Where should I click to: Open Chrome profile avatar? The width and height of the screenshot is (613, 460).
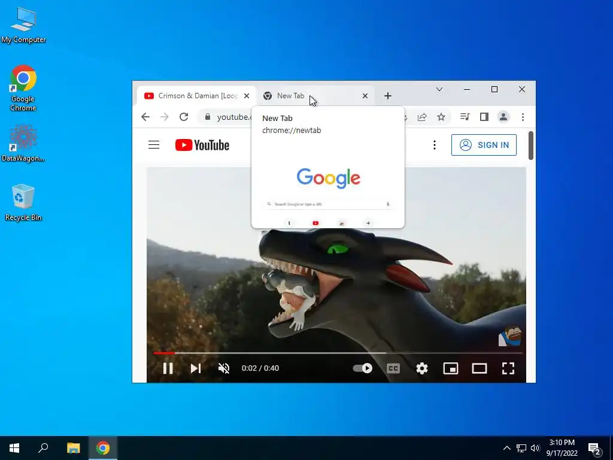(503, 117)
